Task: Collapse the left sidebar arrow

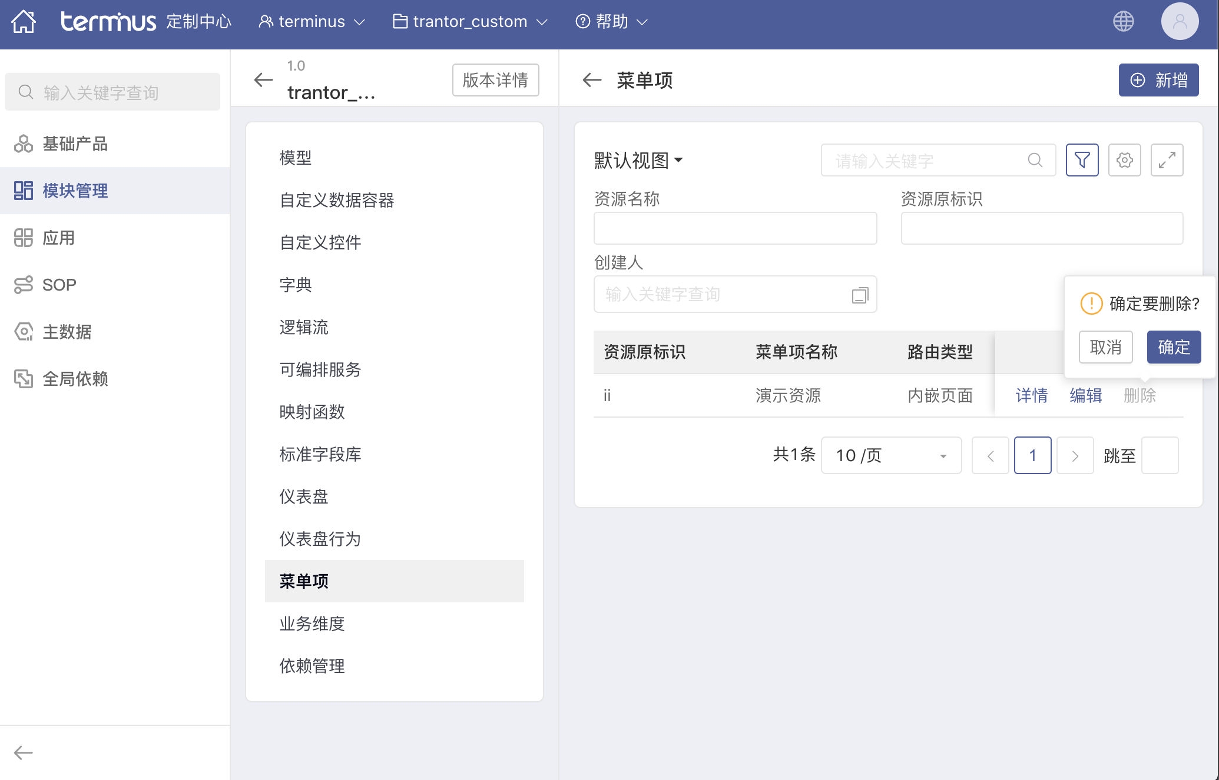Action: pyautogui.click(x=24, y=752)
